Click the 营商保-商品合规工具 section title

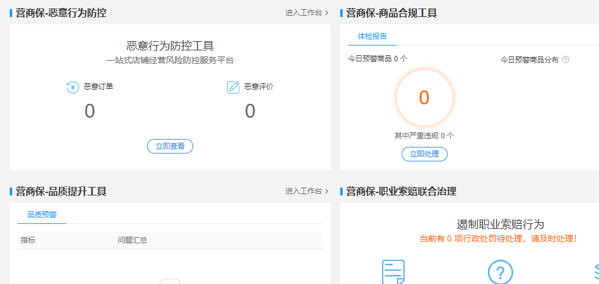point(392,13)
